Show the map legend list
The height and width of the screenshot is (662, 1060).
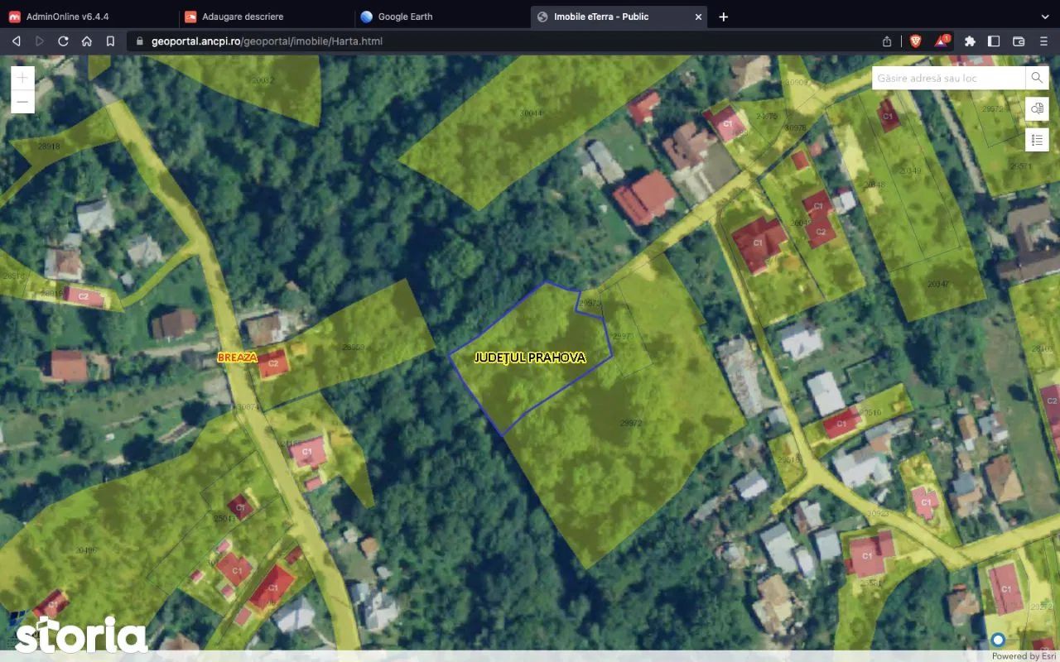click(1037, 140)
